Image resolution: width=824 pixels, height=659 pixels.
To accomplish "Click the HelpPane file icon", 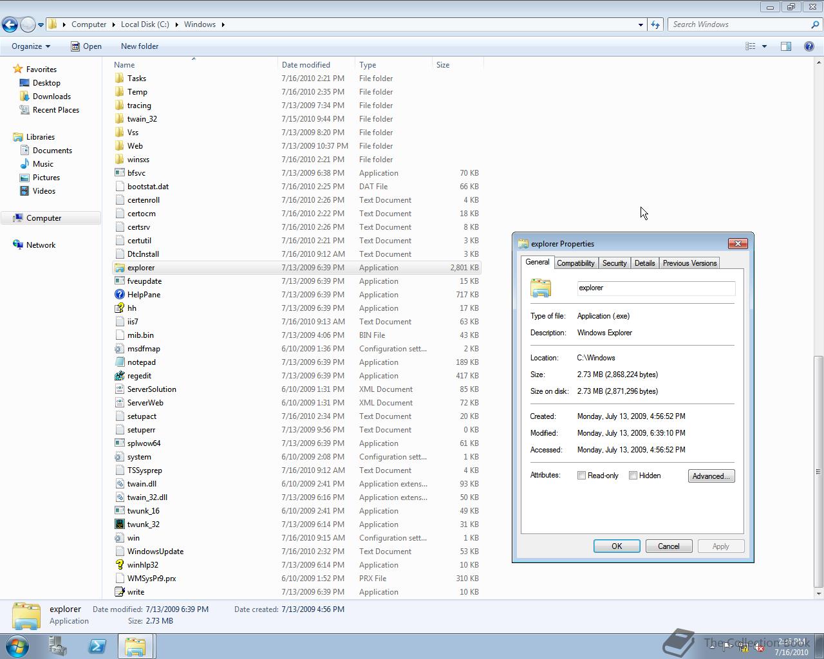I will (119, 295).
